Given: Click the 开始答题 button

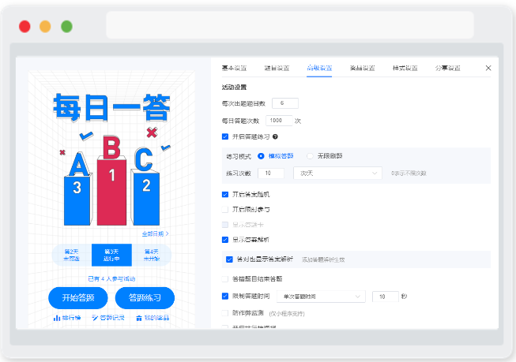Looking at the screenshot, I should pos(78,298).
